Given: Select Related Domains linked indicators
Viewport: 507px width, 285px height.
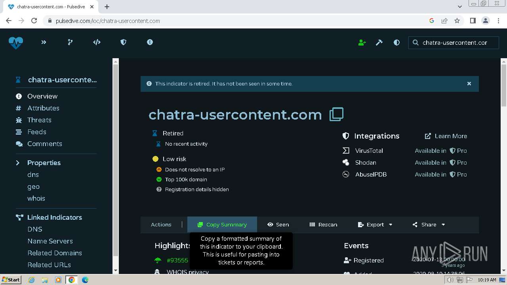Looking at the screenshot, I should pos(55,253).
